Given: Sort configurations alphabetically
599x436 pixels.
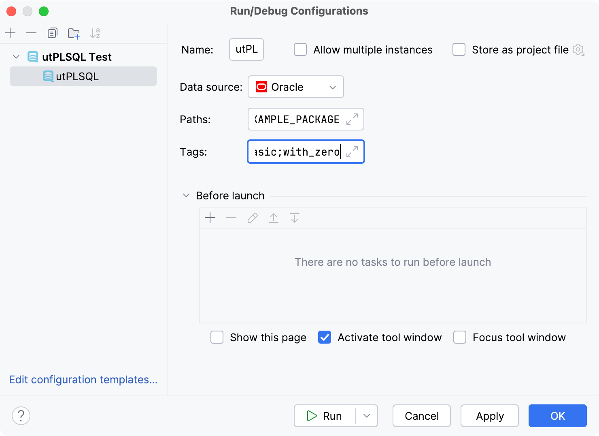Looking at the screenshot, I should pyautogui.click(x=95, y=33).
